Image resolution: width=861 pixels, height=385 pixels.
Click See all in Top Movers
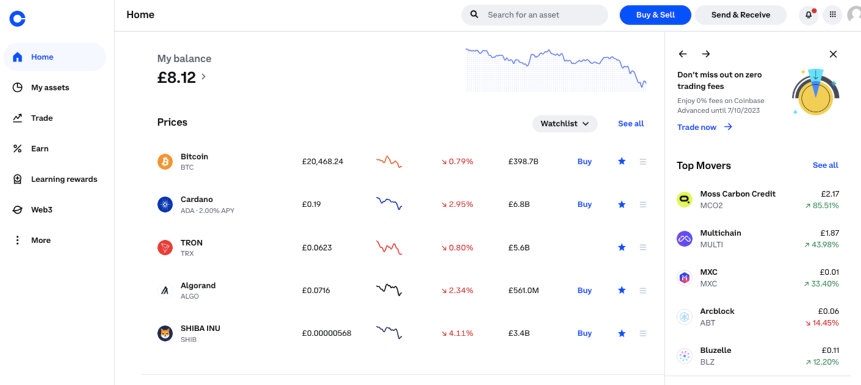(x=825, y=165)
